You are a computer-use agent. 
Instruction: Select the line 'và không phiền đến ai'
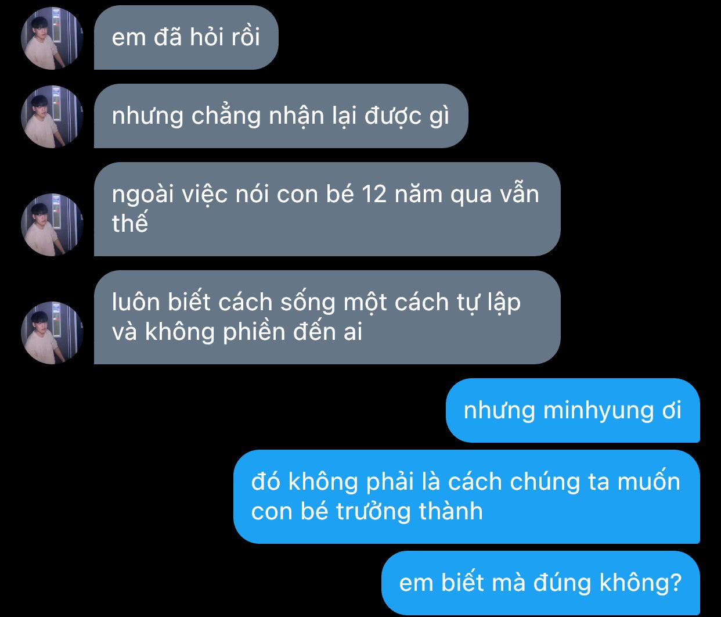tap(237, 332)
